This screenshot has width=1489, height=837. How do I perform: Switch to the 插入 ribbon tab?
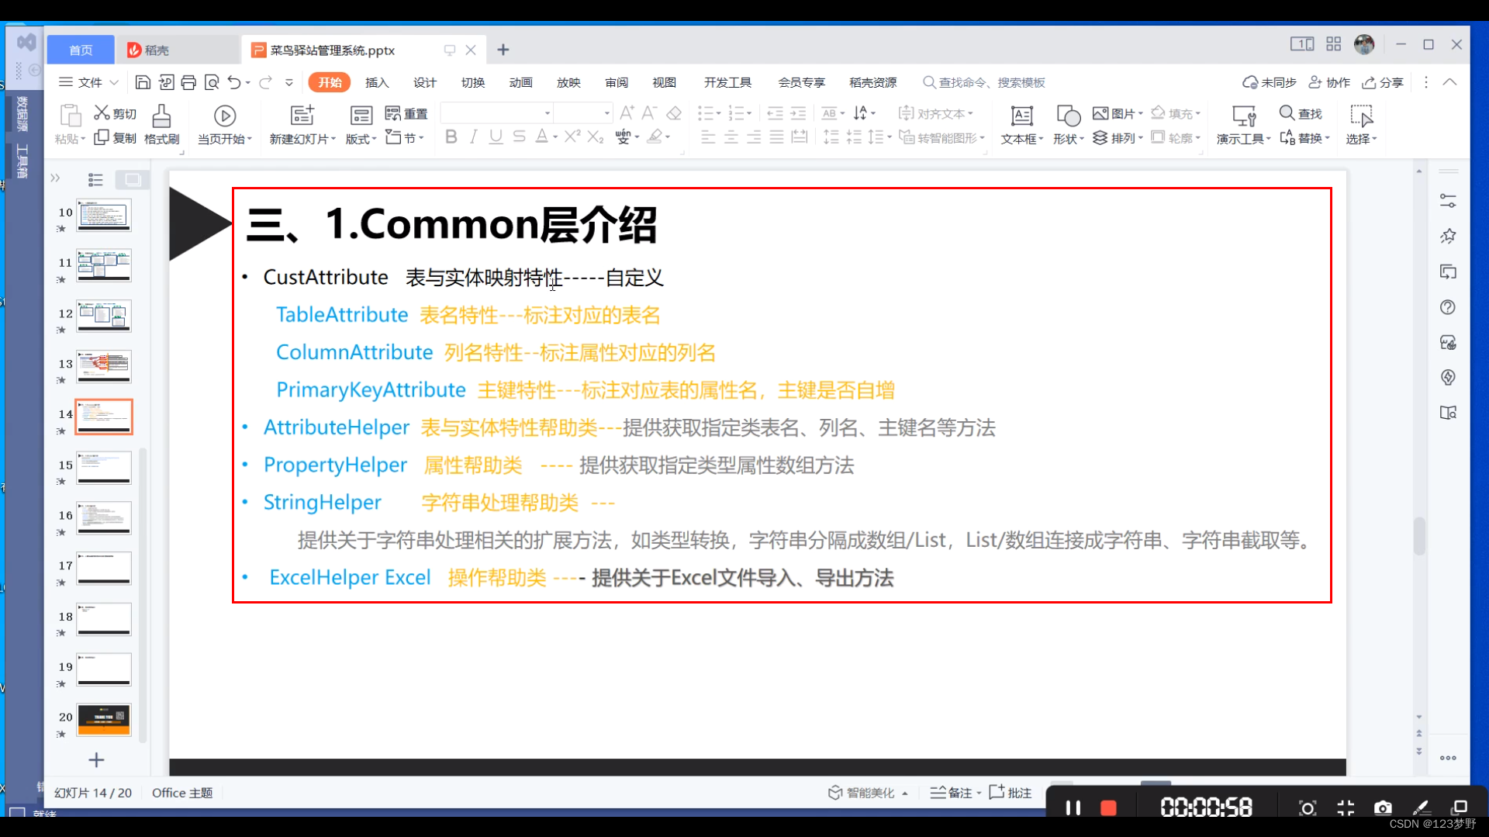click(x=377, y=82)
